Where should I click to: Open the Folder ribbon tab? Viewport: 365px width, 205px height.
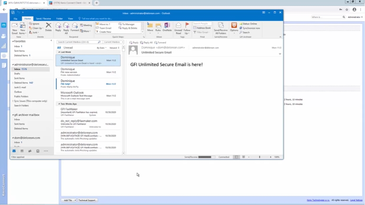click(x=60, y=19)
